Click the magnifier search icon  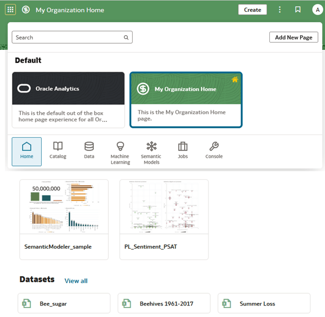coord(126,37)
